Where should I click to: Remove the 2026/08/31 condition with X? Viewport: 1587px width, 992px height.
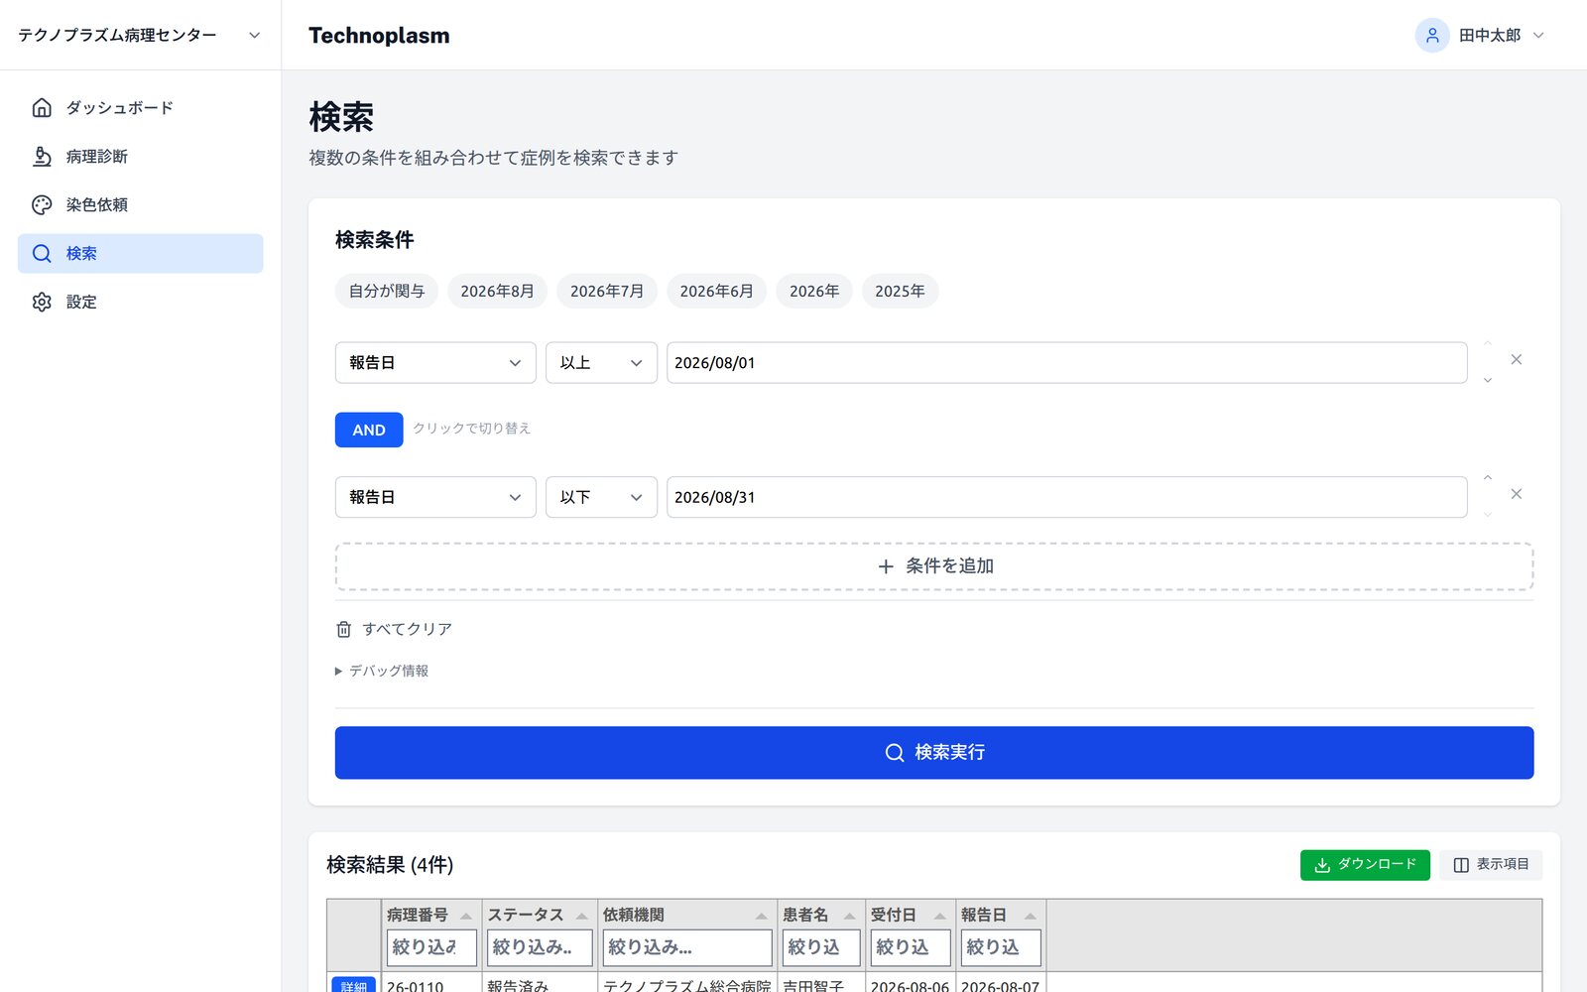(x=1516, y=494)
